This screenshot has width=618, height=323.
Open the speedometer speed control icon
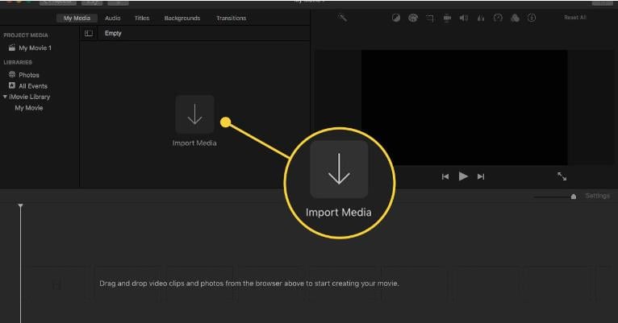(498, 18)
